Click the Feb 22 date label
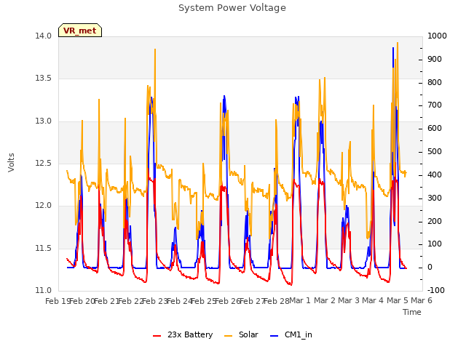The height and width of the screenshot is (349, 466). tap(130, 301)
